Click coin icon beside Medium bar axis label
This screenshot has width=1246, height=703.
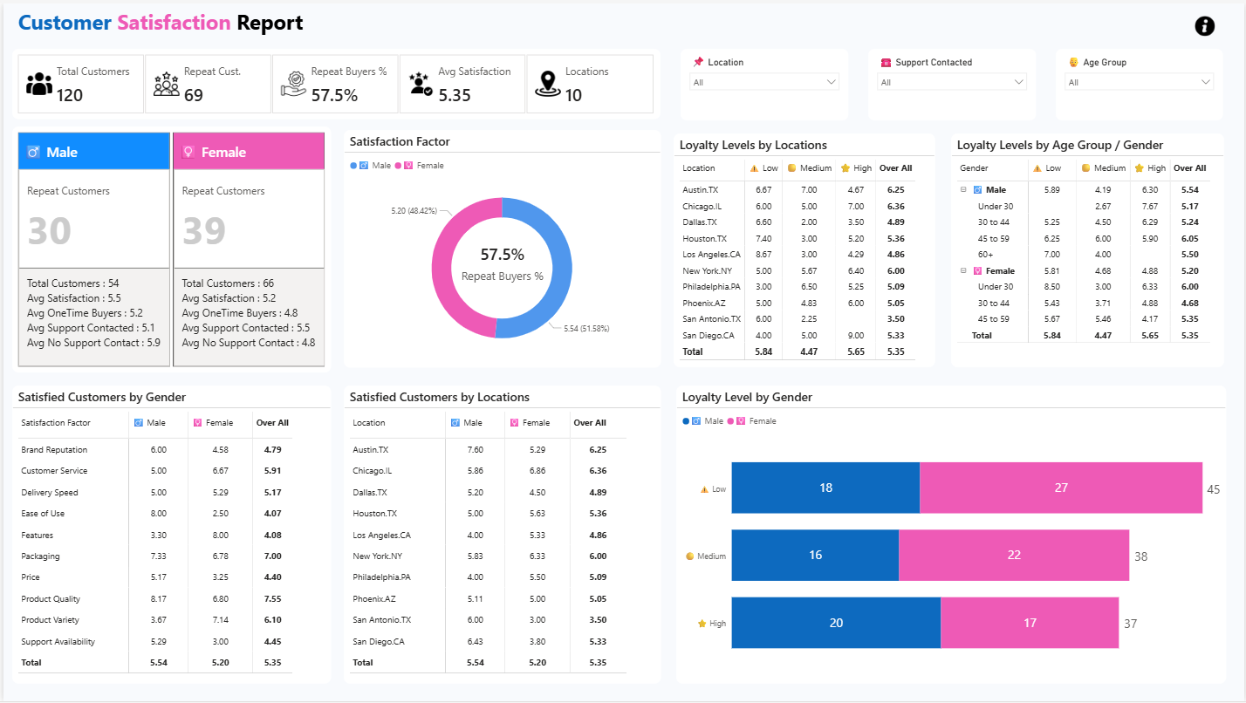point(689,556)
